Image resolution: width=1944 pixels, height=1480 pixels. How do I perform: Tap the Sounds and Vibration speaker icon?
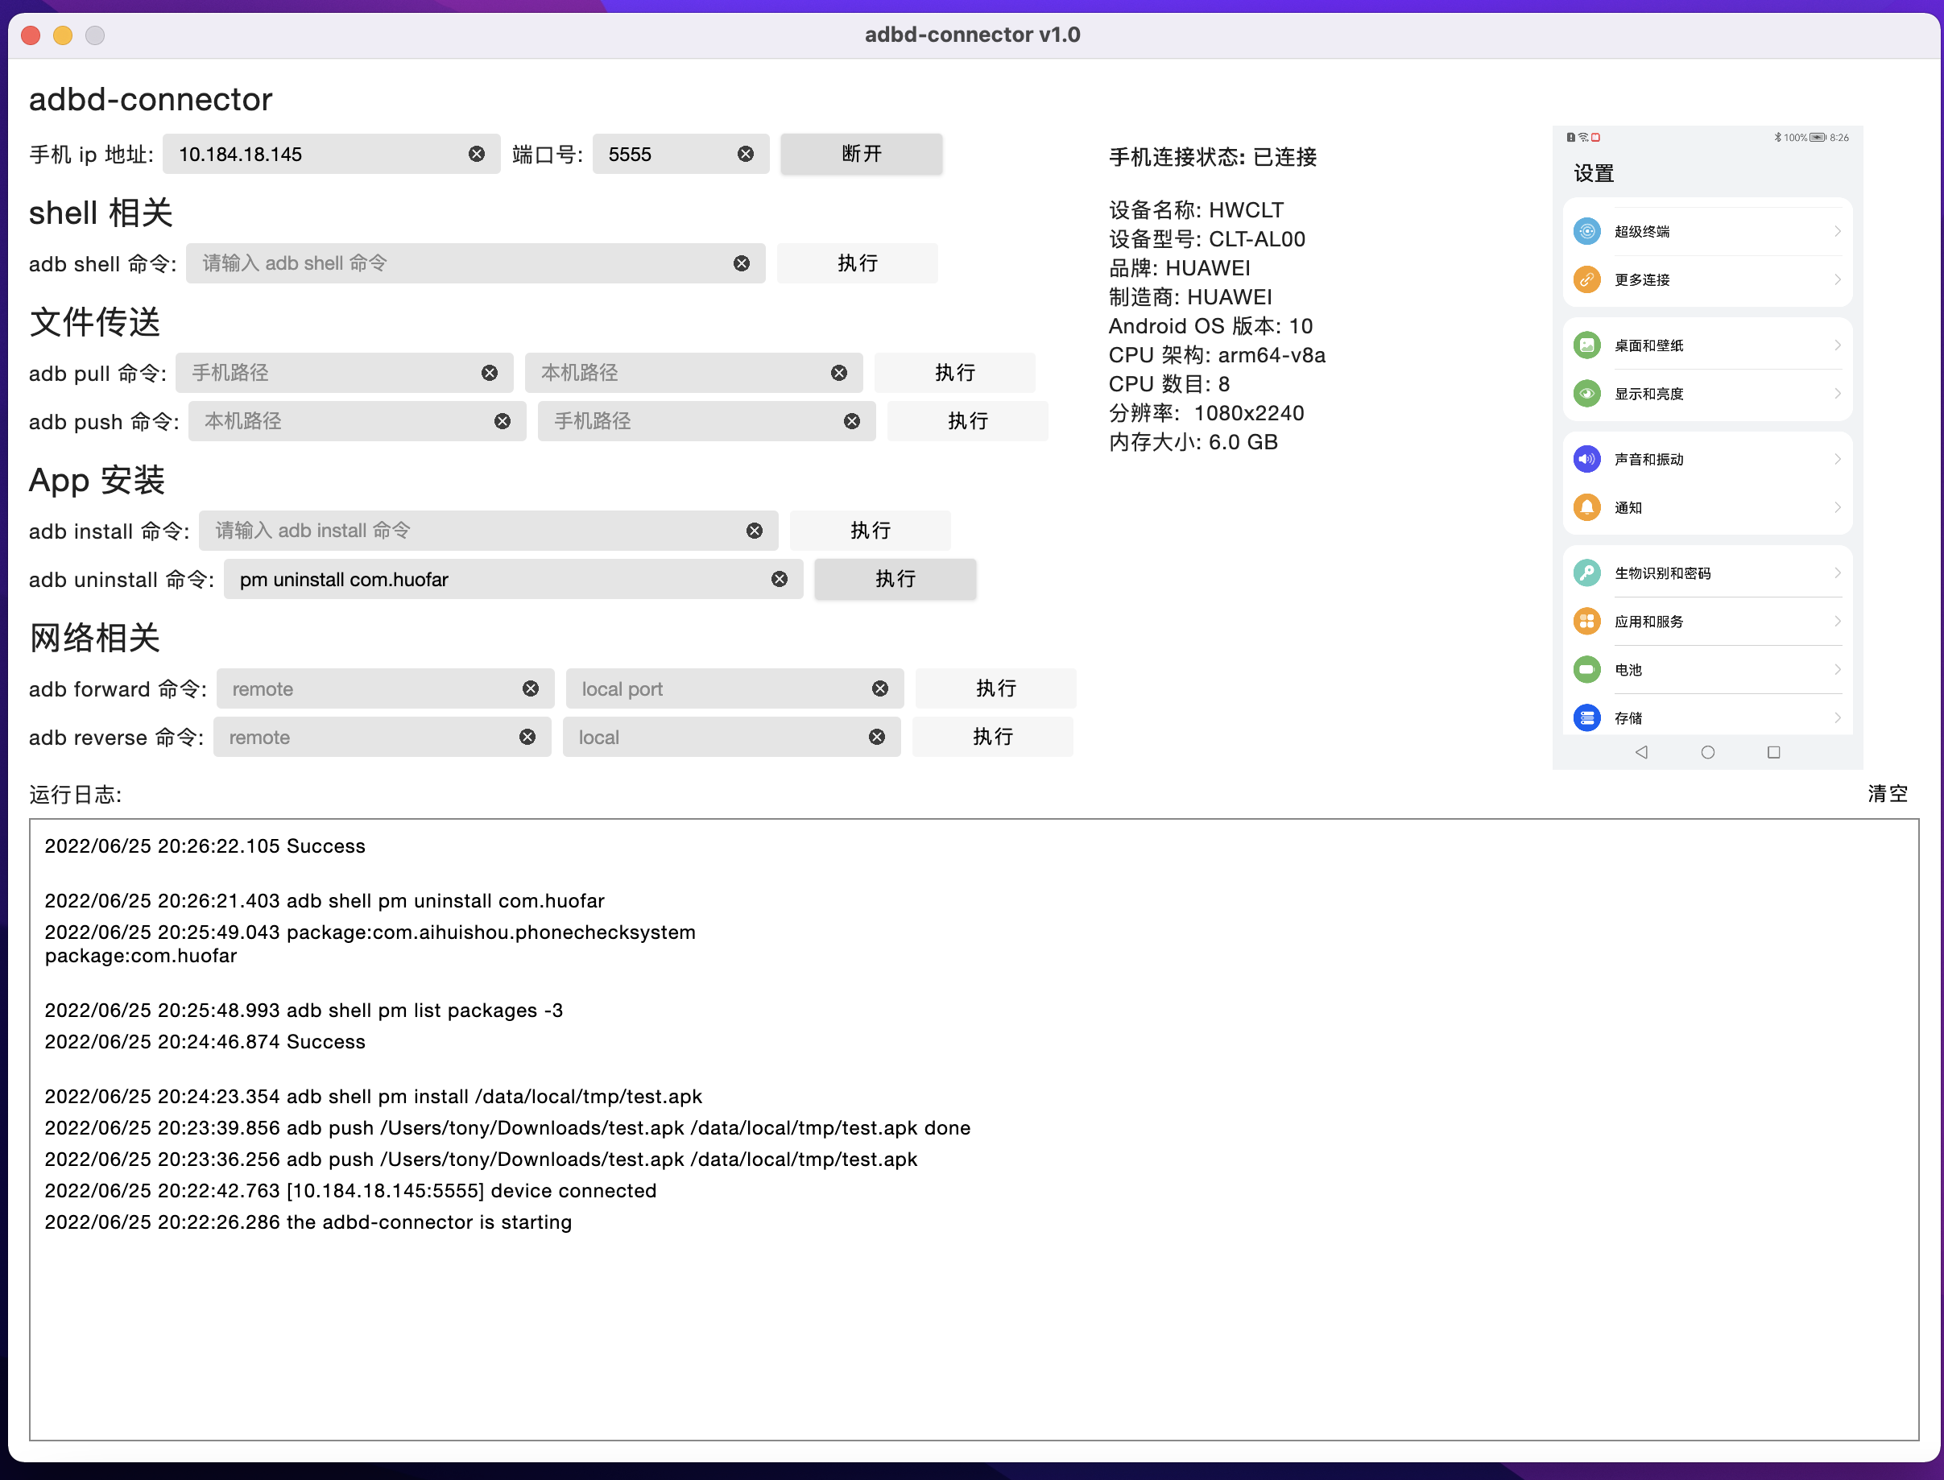(1586, 459)
